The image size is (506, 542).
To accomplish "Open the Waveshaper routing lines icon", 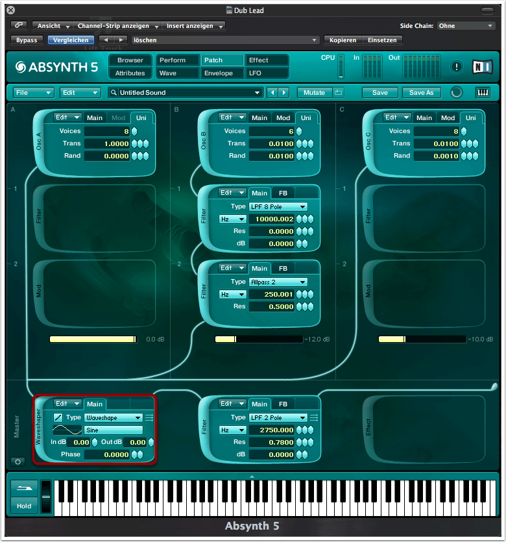I will click(x=149, y=418).
